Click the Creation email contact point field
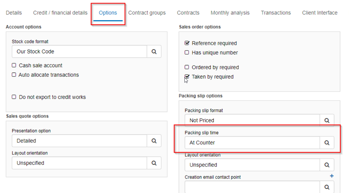Screen dimensions: 349x193 click(x=252, y=187)
